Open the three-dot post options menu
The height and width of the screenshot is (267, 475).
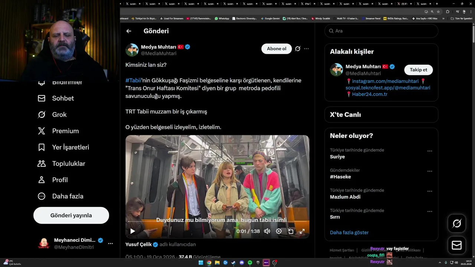pyautogui.click(x=306, y=49)
